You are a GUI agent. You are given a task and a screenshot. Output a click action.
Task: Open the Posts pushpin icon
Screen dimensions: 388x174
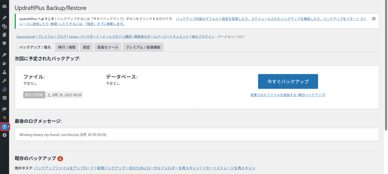pyautogui.click(x=4, y=17)
